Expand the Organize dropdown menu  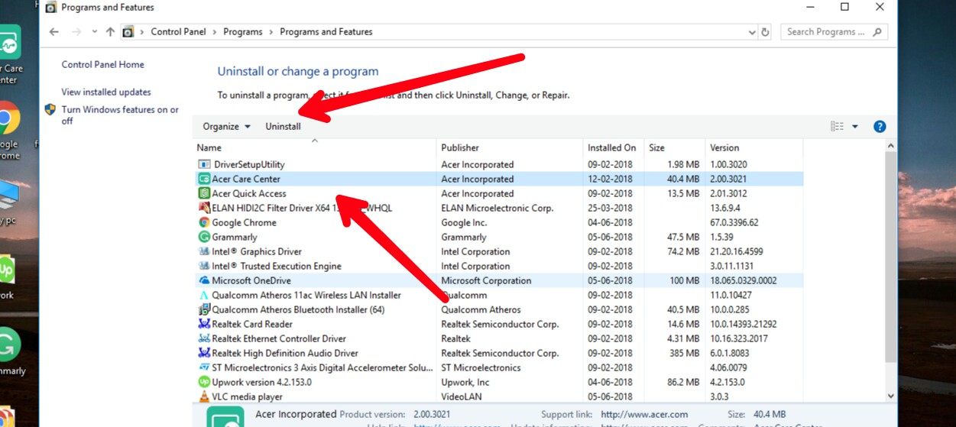pyautogui.click(x=226, y=127)
